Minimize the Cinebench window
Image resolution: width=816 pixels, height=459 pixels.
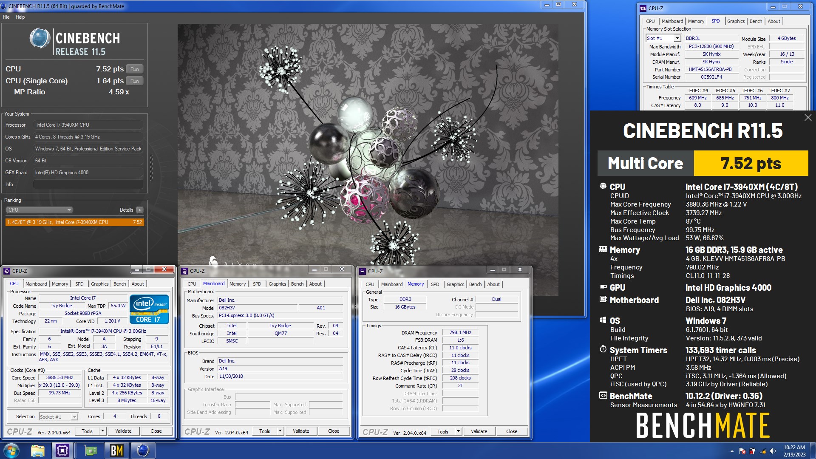[547, 5]
